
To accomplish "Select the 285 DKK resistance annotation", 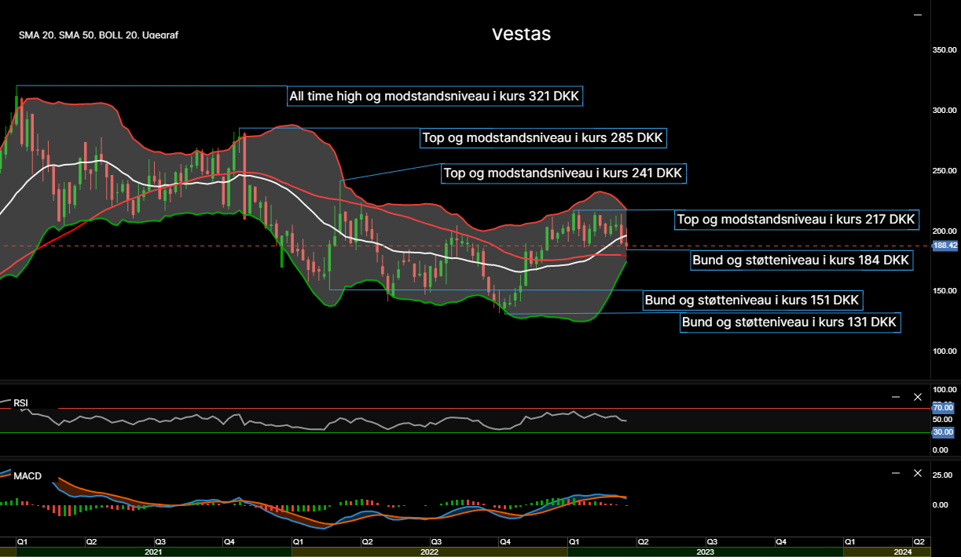I will point(544,138).
